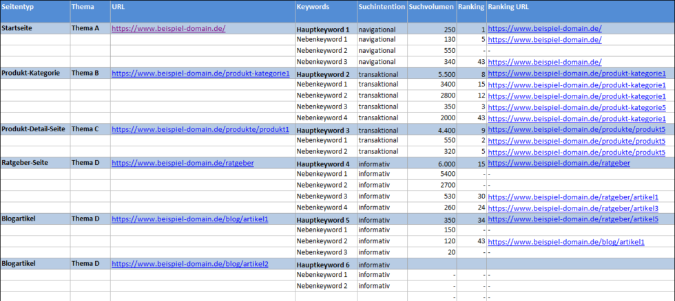Open the ratgeber/artikel1 ranking URL link
Image resolution: width=675 pixels, height=301 pixels.
(x=573, y=197)
